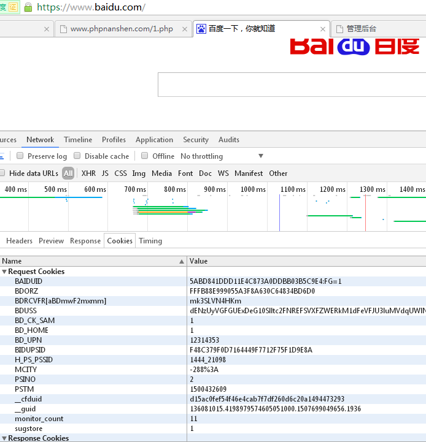Select the PSTM cookie row
This screenshot has width=426, height=442.
tap(213, 389)
